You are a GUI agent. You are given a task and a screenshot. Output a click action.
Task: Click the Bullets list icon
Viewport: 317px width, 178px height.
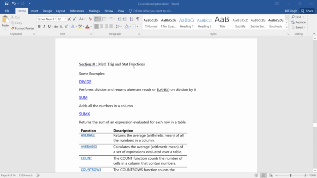(97, 19)
